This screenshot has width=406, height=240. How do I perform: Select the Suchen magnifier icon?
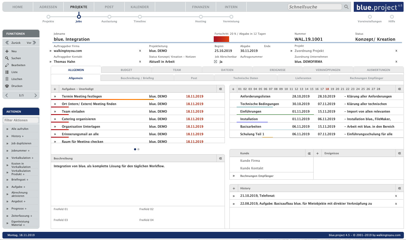(x=7, y=58)
